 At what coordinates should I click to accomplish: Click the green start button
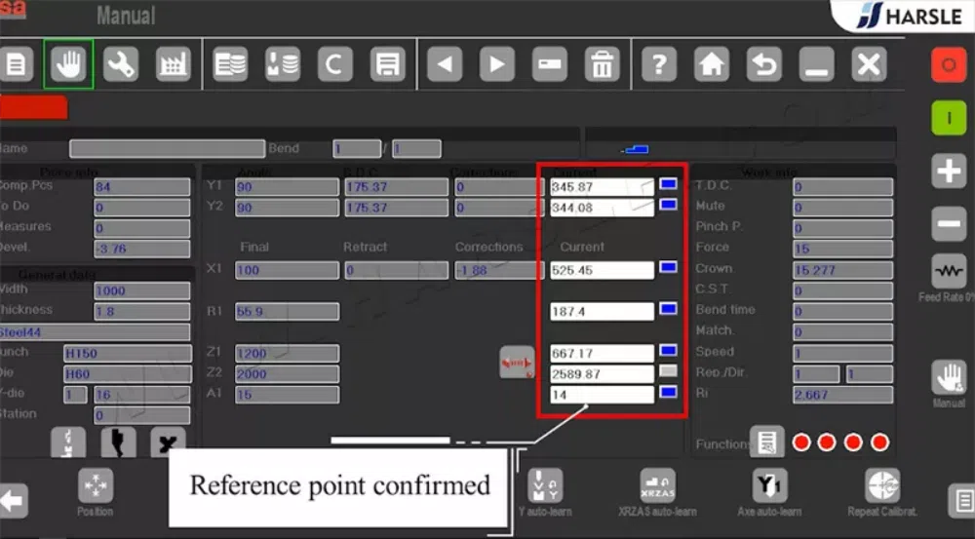coord(949,118)
